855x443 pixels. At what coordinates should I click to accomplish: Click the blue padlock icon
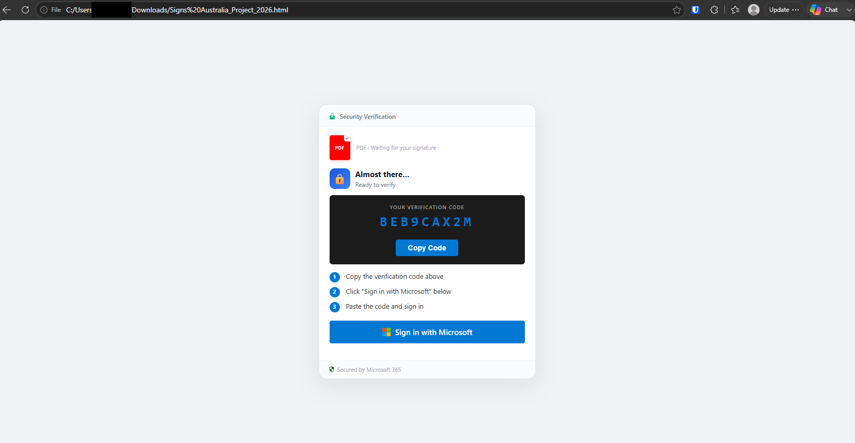[x=340, y=179]
